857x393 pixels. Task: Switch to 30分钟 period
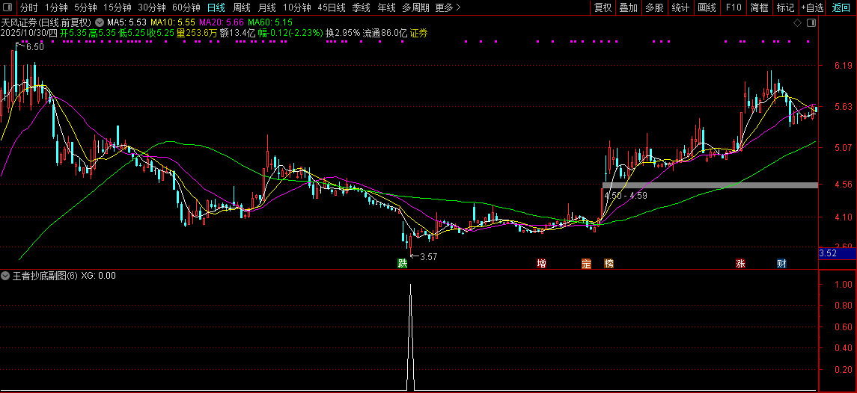pos(151,7)
